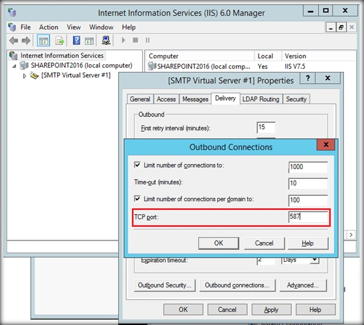Click the Show/Hide Action Pane icon

89,41
